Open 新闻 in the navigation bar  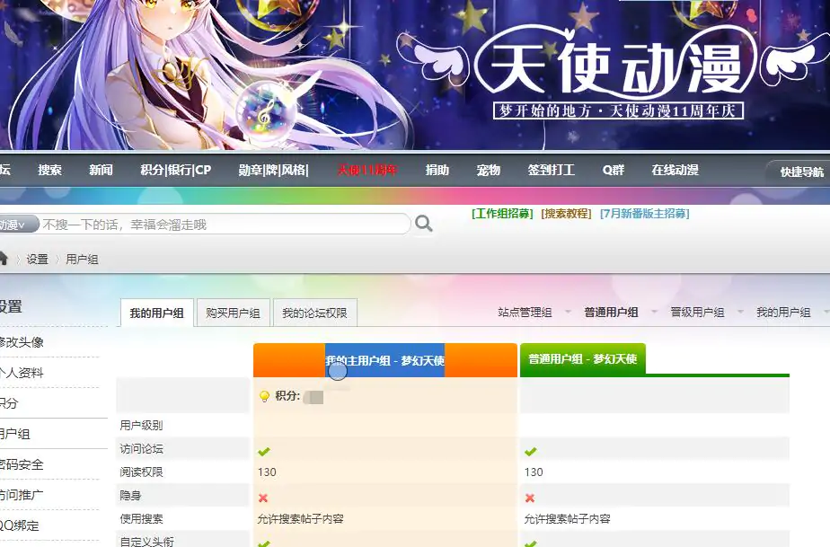coord(101,170)
